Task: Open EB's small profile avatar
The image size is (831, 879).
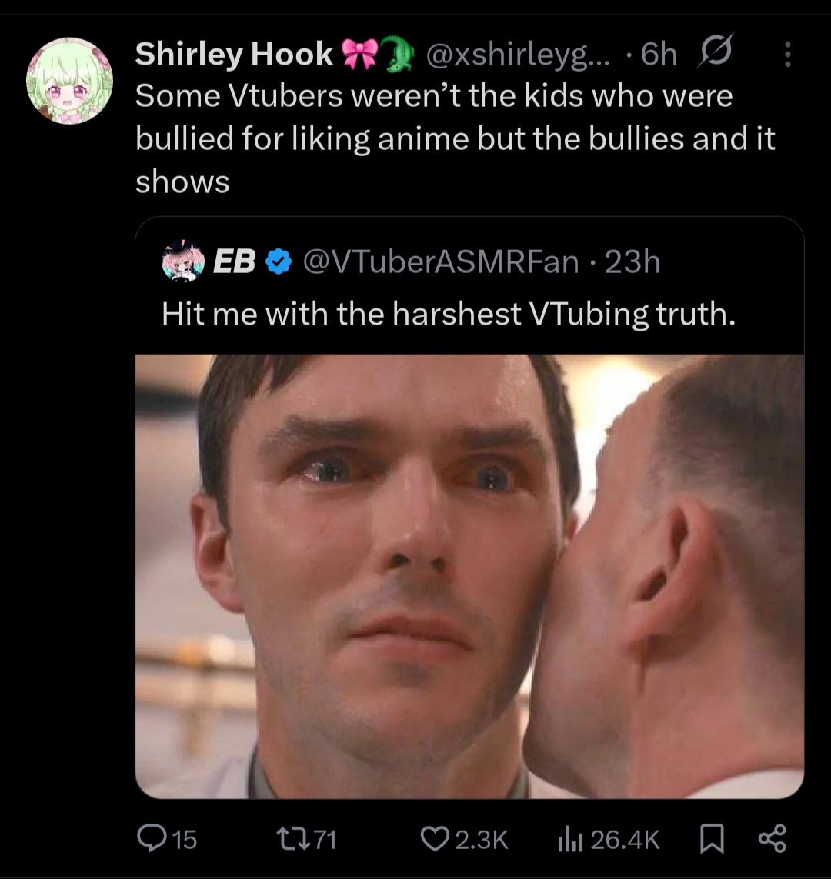Action: coord(183,261)
